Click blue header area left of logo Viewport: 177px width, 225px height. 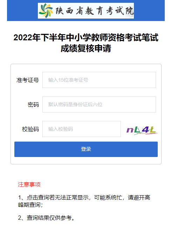coord(22,11)
